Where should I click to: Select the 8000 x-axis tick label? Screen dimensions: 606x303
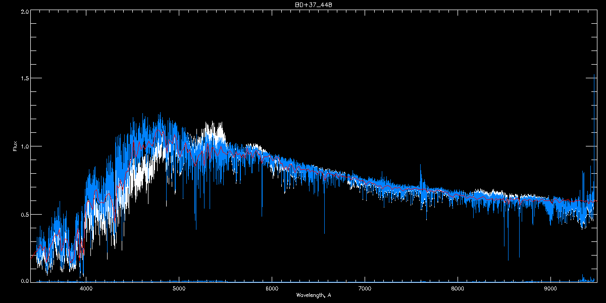tap(458, 289)
